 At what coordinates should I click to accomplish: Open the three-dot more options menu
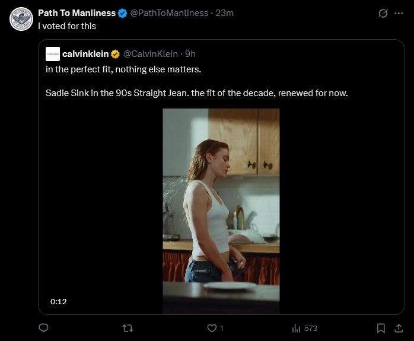(x=399, y=13)
